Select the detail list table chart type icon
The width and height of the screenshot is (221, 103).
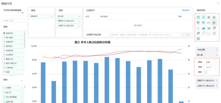tap(204, 17)
